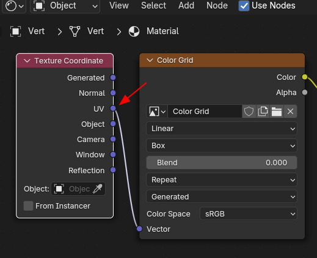This screenshot has width=317, height=258.
Task: Click the Alpha output socket
Action: click(305, 92)
